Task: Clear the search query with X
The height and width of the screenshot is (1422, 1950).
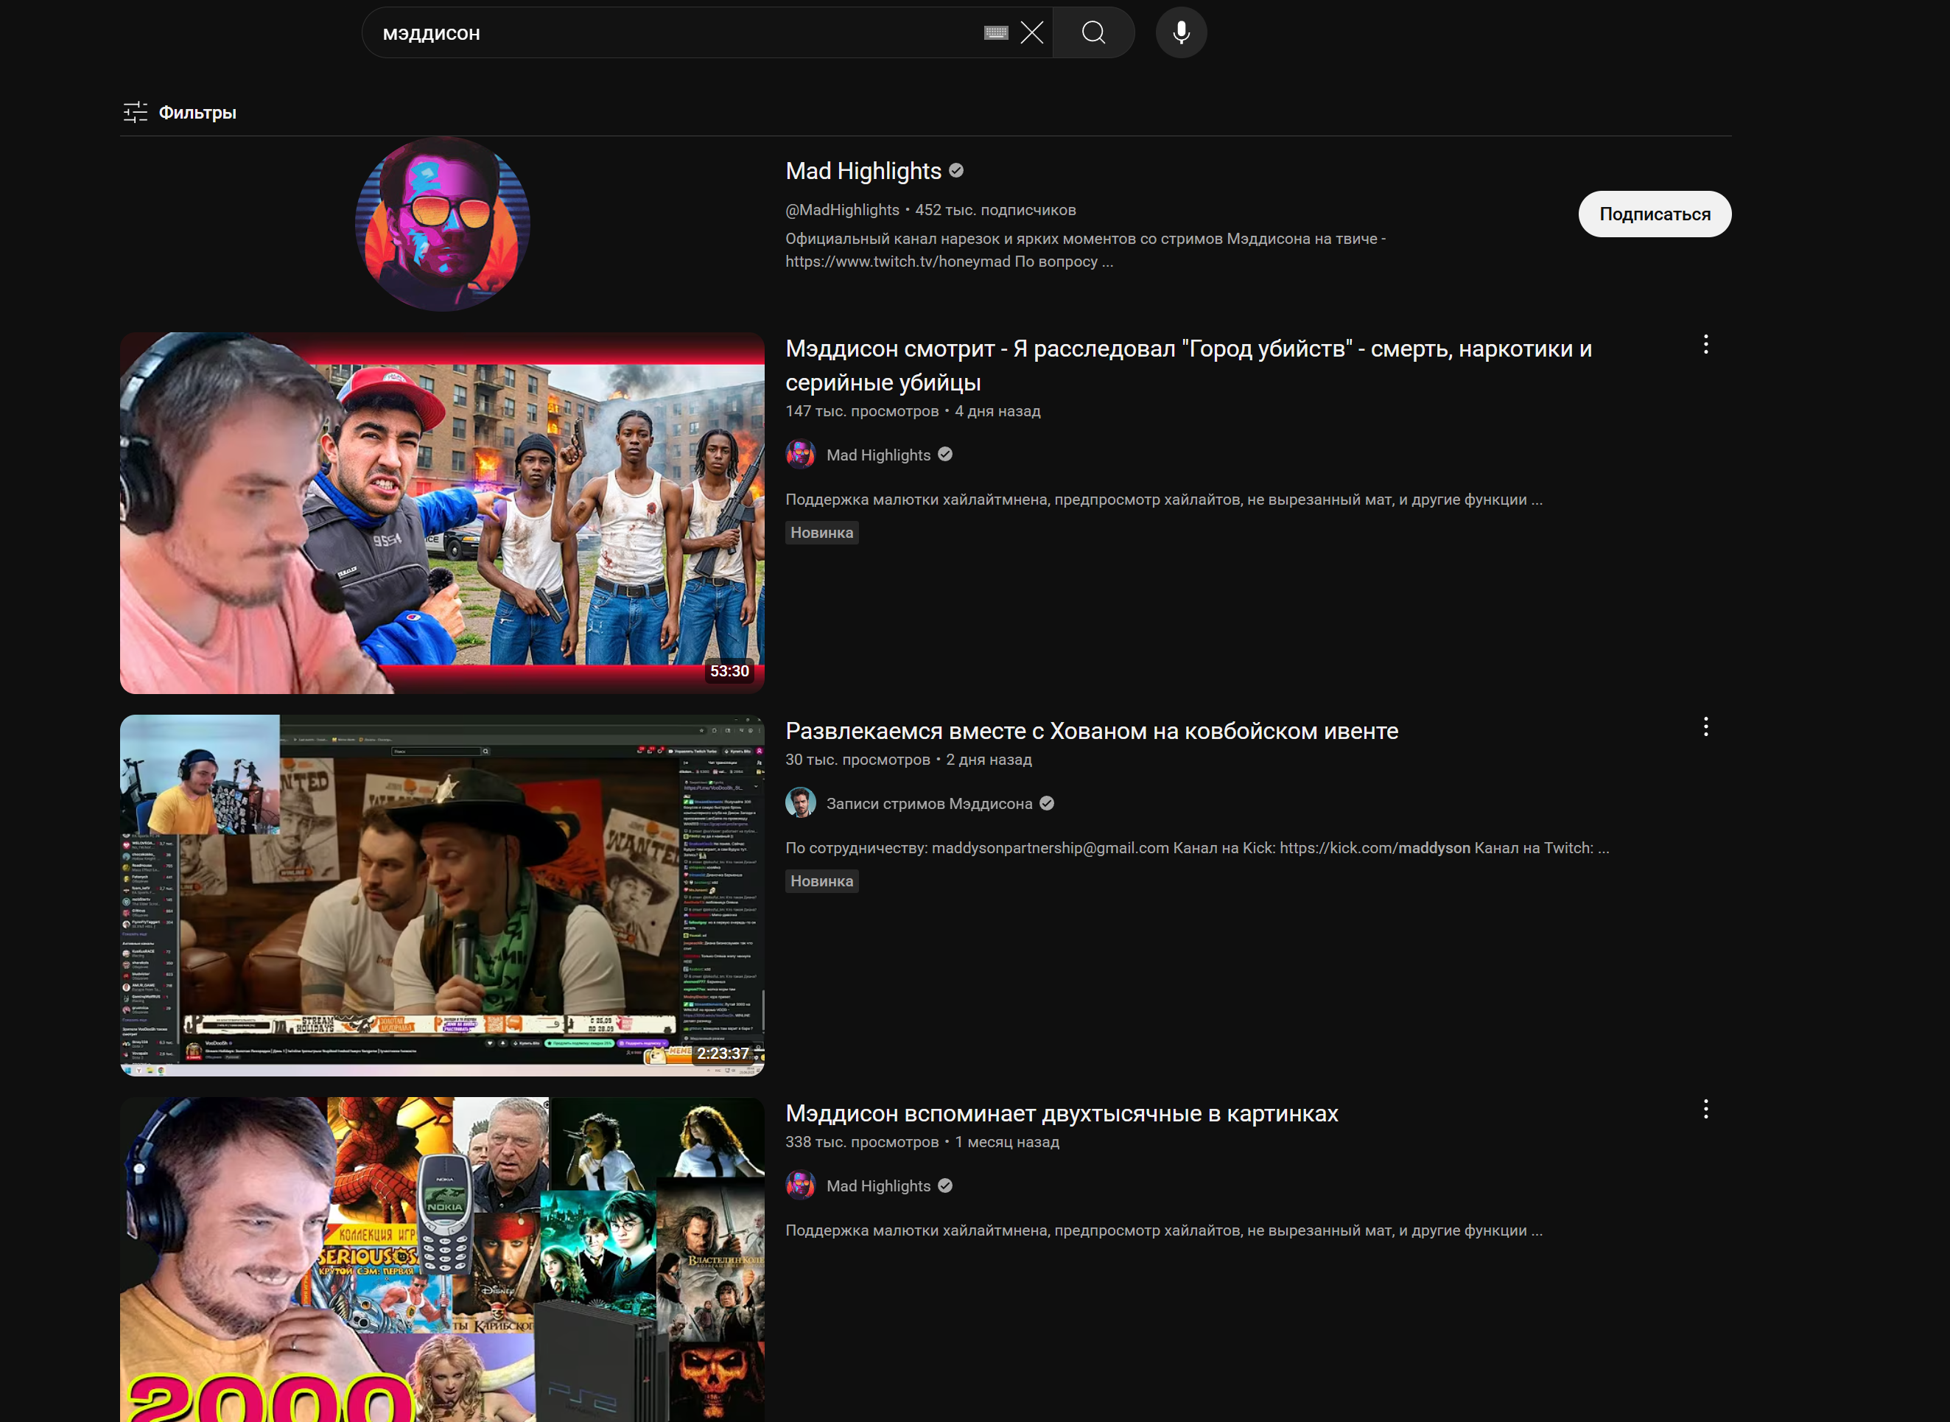Action: point(1031,32)
